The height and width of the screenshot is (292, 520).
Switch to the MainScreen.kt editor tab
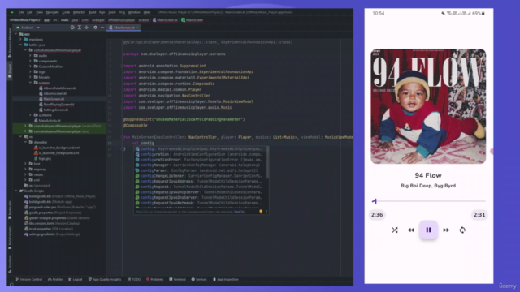(x=123, y=28)
